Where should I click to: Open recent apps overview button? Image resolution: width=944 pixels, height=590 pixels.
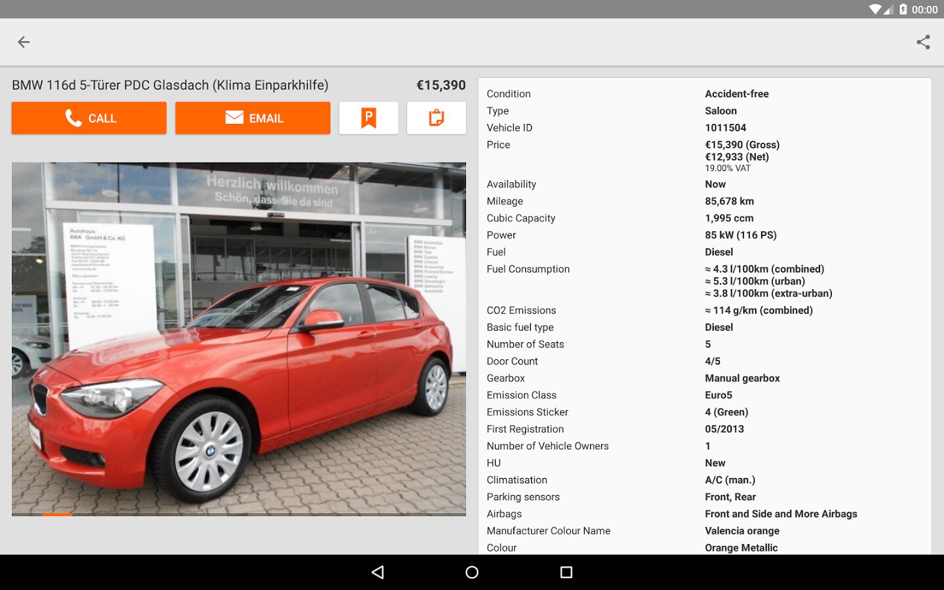click(x=566, y=572)
